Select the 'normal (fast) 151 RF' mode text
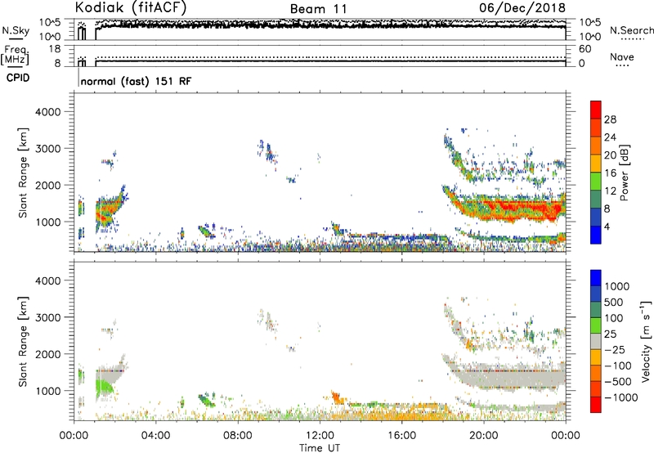 136,81
